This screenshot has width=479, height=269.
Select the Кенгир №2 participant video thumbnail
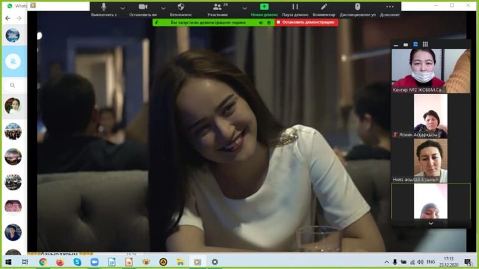(x=418, y=69)
